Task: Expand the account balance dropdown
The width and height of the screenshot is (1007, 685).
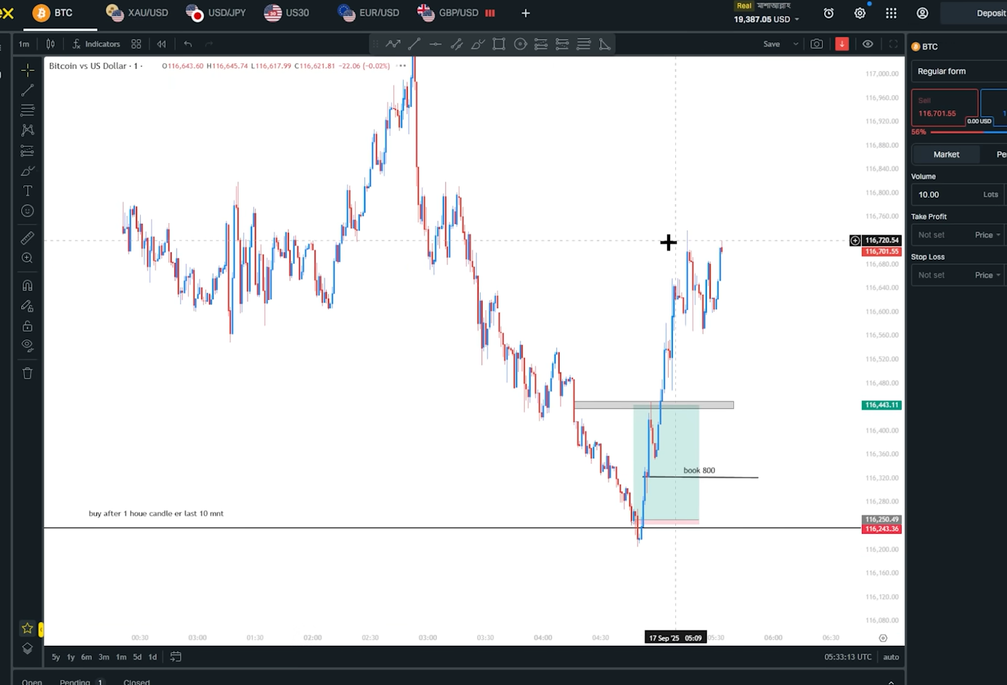Action: coord(796,20)
